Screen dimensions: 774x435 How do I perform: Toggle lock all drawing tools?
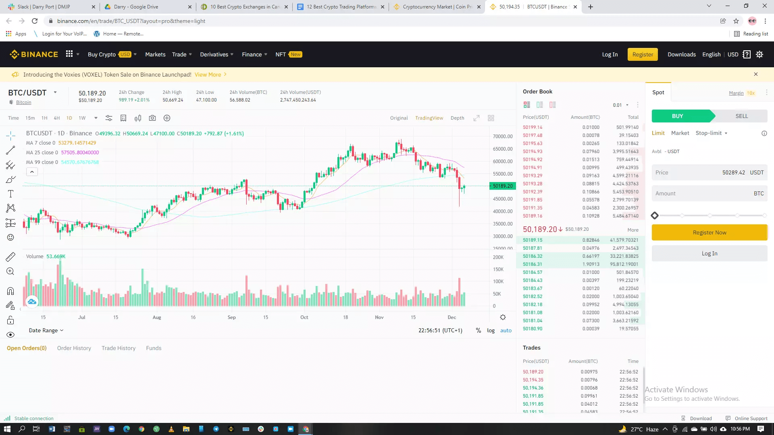(10, 320)
